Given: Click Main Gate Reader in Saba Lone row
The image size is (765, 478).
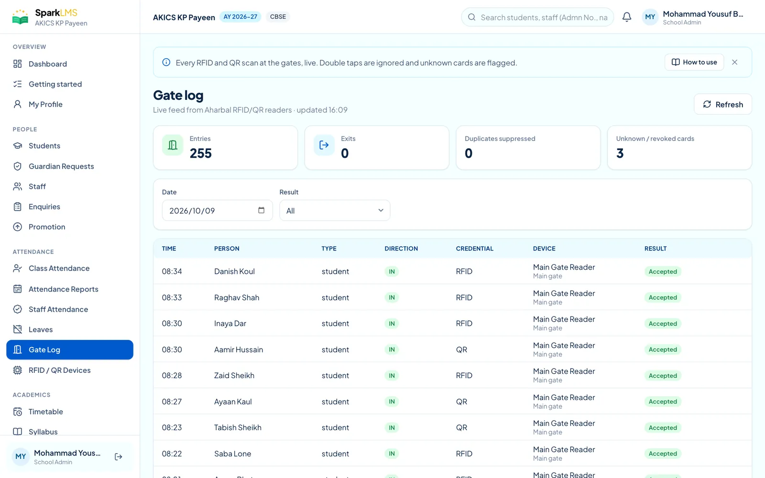Looking at the screenshot, I should 564,450.
